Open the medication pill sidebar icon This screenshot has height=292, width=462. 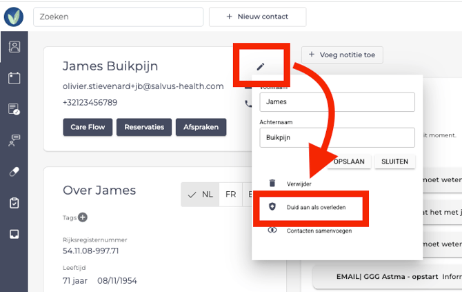pos(14,171)
